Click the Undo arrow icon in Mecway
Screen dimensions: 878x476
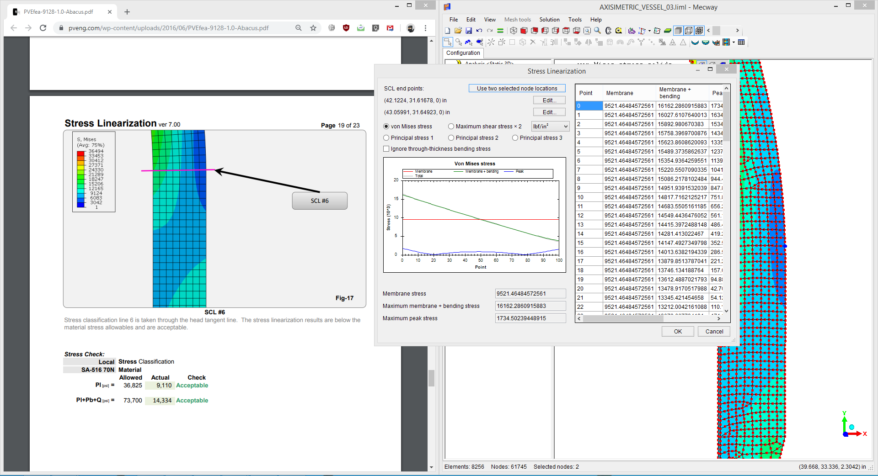click(x=479, y=31)
